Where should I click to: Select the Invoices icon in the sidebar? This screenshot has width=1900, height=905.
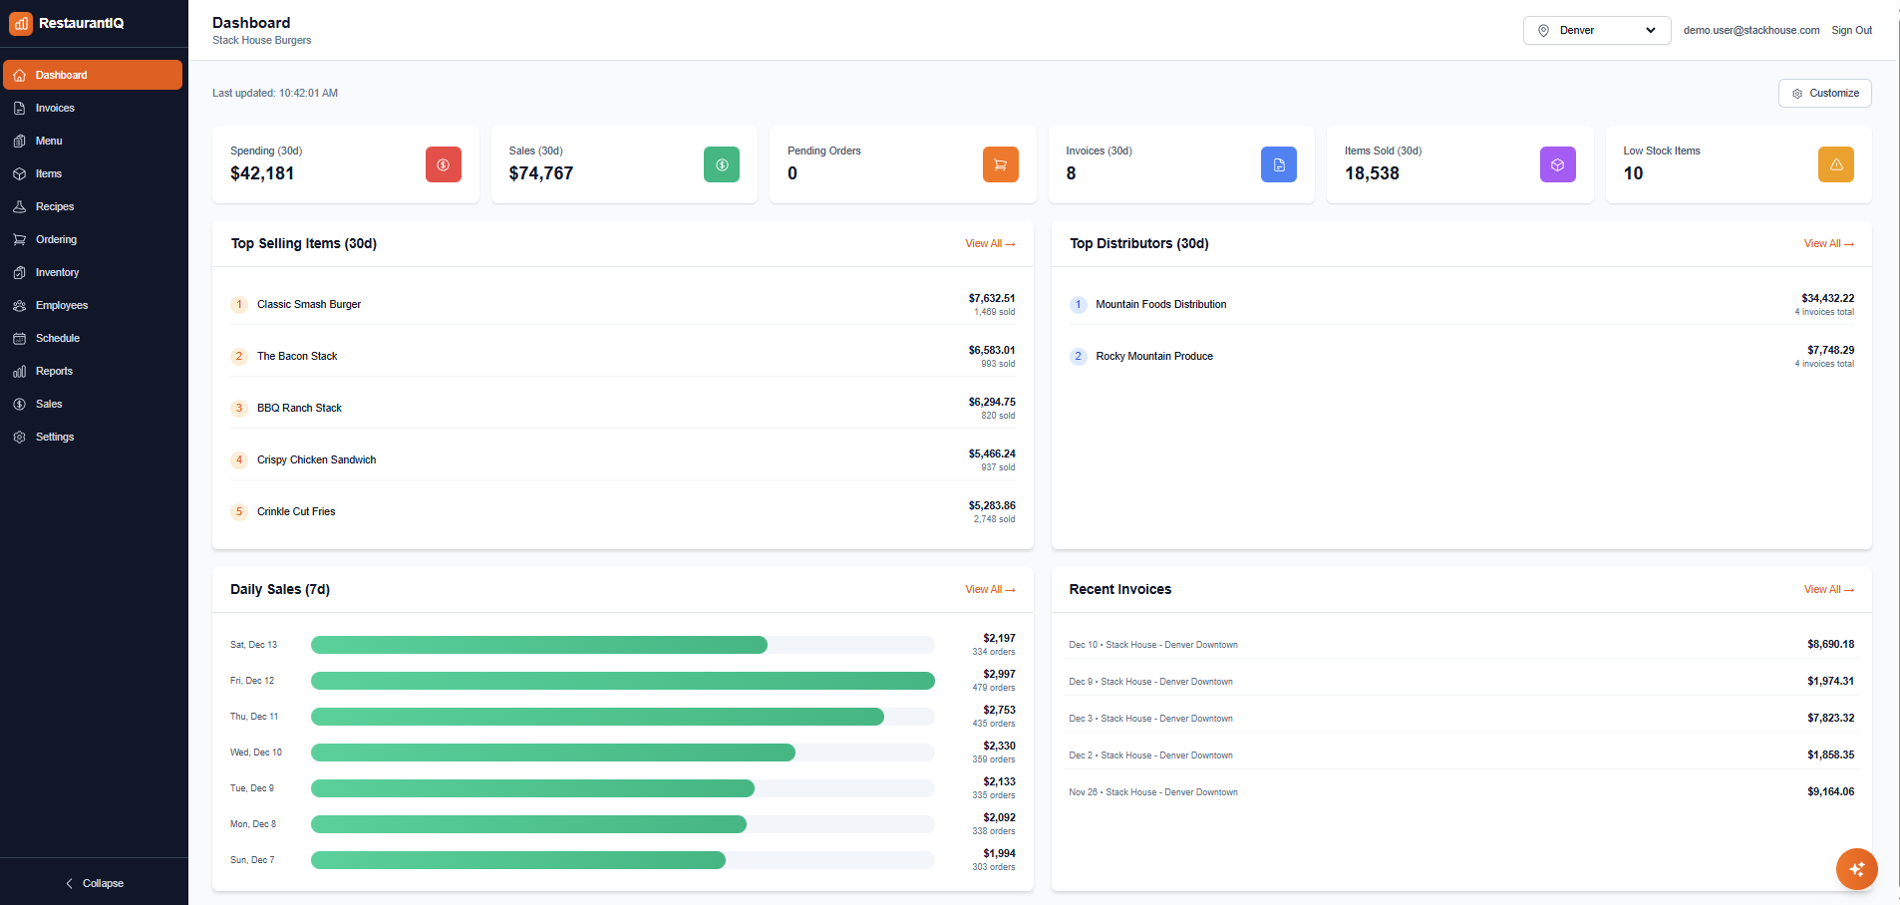(x=20, y=108)
